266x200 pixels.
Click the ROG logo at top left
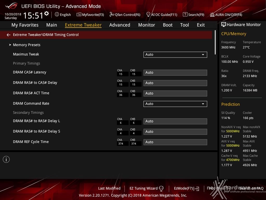pos(11,6)
